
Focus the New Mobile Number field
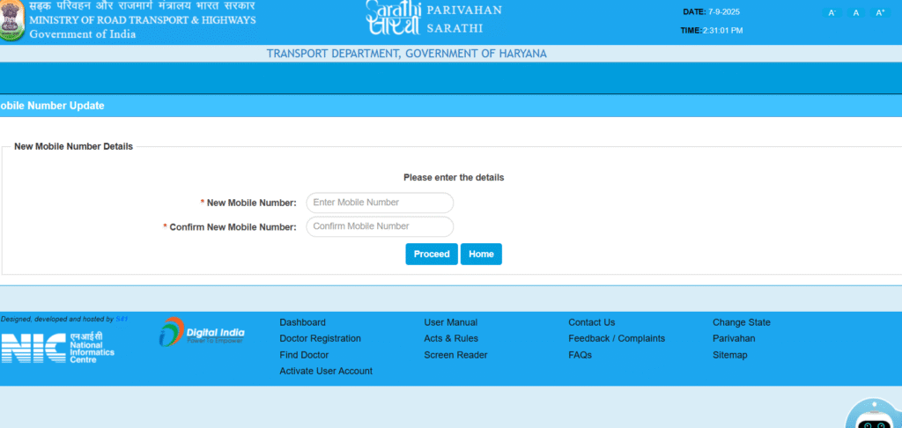(380, 203)
